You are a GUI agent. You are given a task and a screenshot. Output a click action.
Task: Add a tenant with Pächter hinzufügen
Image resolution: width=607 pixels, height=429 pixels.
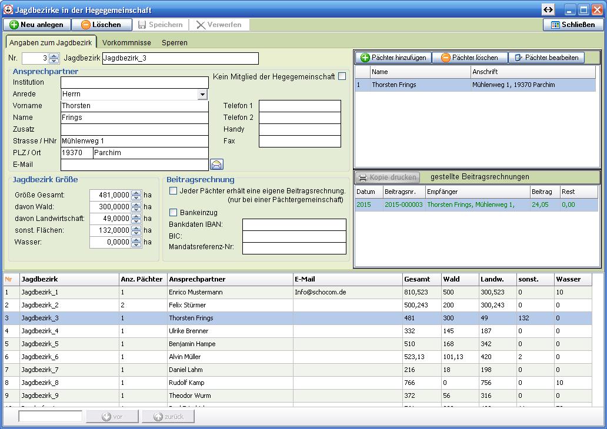point(393,58)
